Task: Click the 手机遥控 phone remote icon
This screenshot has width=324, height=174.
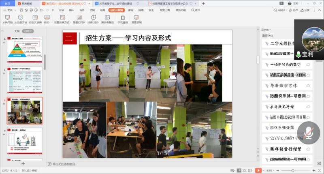Action: (122, 18)
